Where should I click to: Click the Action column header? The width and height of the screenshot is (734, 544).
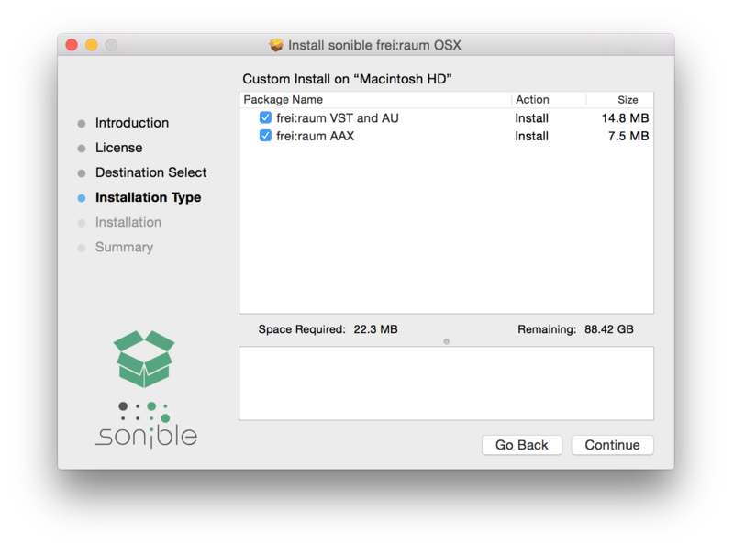pyautogui.click(x=532, y=100)
